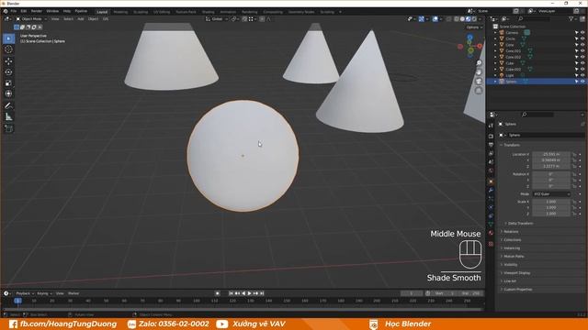Select the Cursor tool in the toolbar
Image resolution: width=588 pixels, height=330 pixels.
[8, 49]
